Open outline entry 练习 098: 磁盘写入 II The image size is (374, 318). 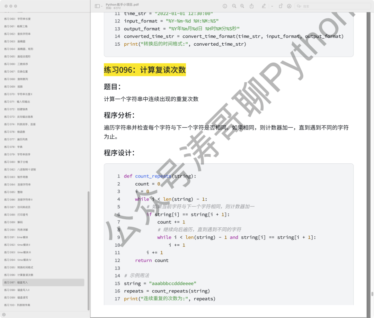pos(17,290)
